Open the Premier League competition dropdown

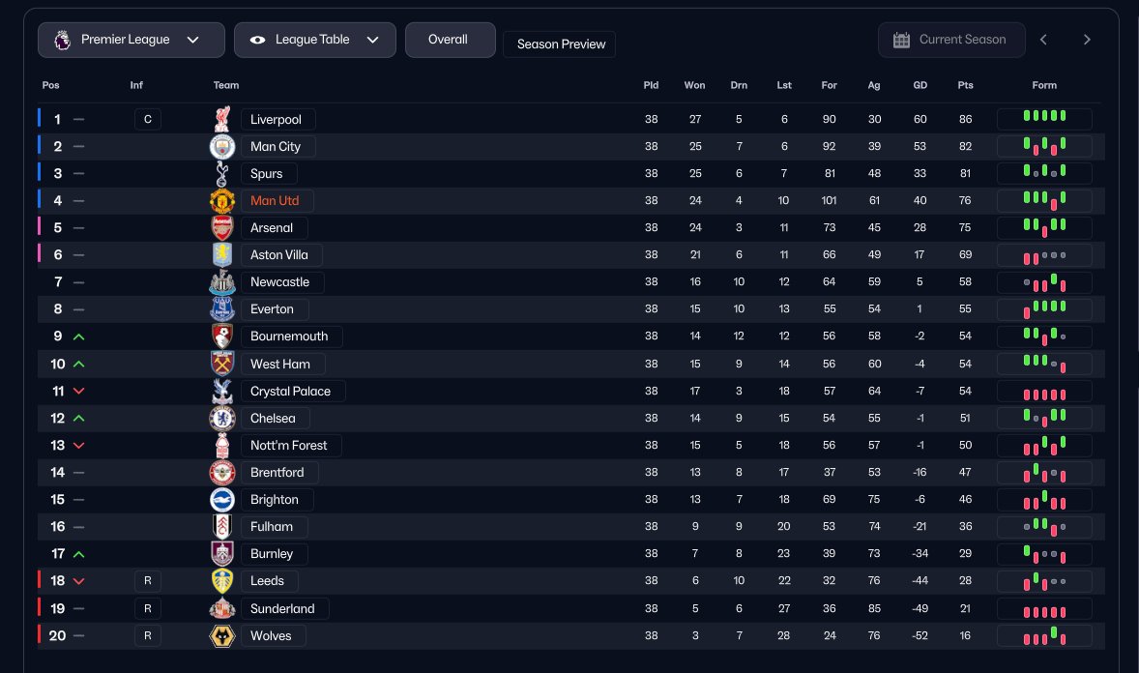click(x=131, y=40)
